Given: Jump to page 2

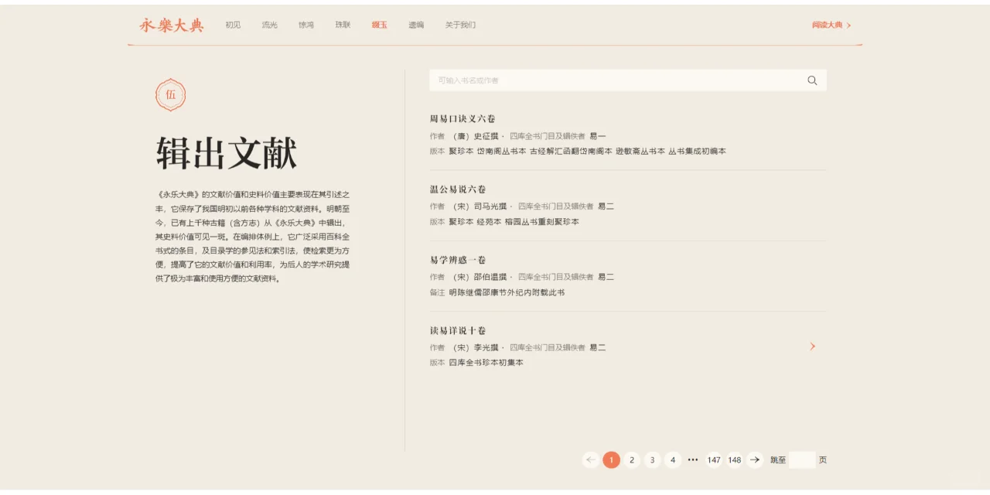Looking at the screenshot, I should pos(632,460).
